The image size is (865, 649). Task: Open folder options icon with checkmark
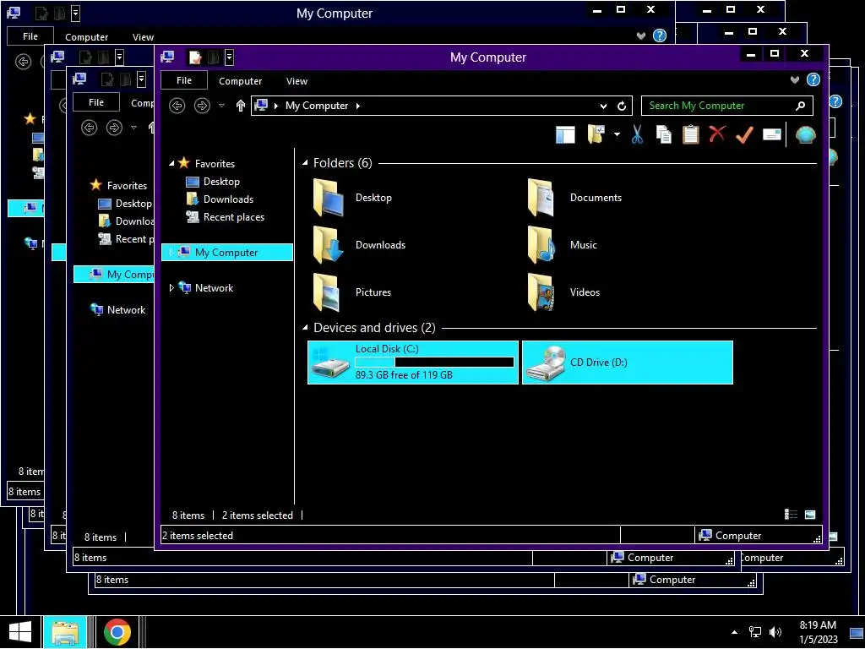click(596, 134)
